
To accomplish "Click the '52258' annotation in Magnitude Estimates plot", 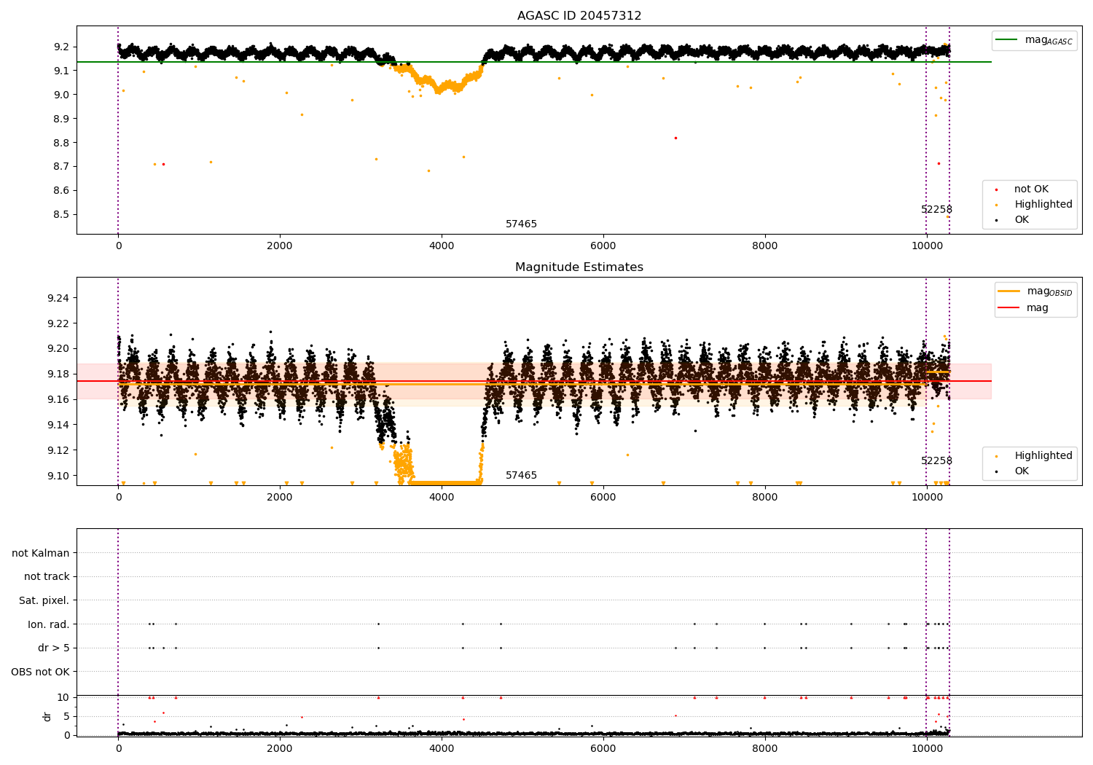I will pyautogui.click(x=936, y=461).
